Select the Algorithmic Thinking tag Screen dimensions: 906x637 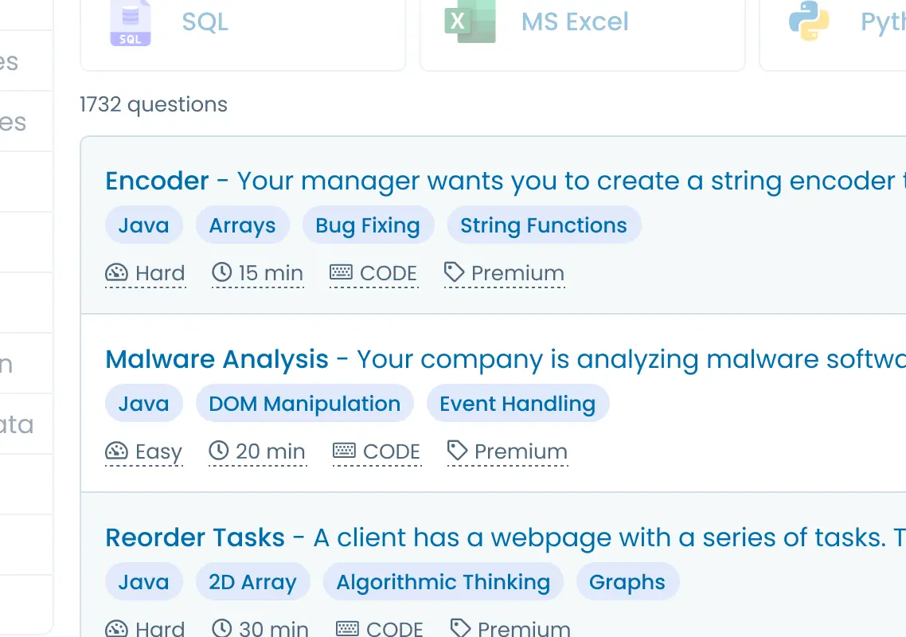(x=443, y=582)
